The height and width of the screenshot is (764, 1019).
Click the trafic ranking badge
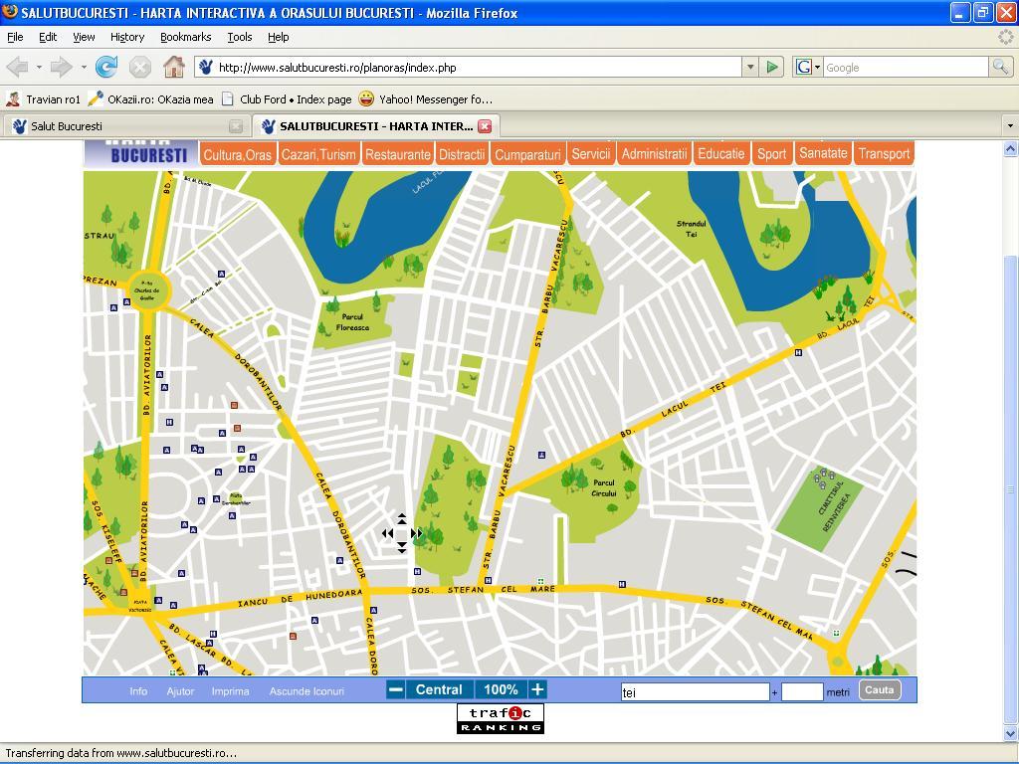click(x=501, y=718)
